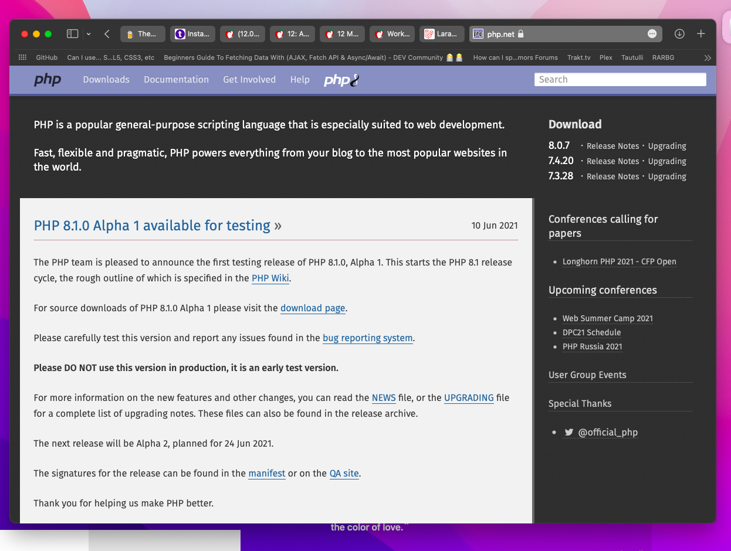Click the site Search field
The width and height of the screenshot is (731, 551).
tap(620, 79)
